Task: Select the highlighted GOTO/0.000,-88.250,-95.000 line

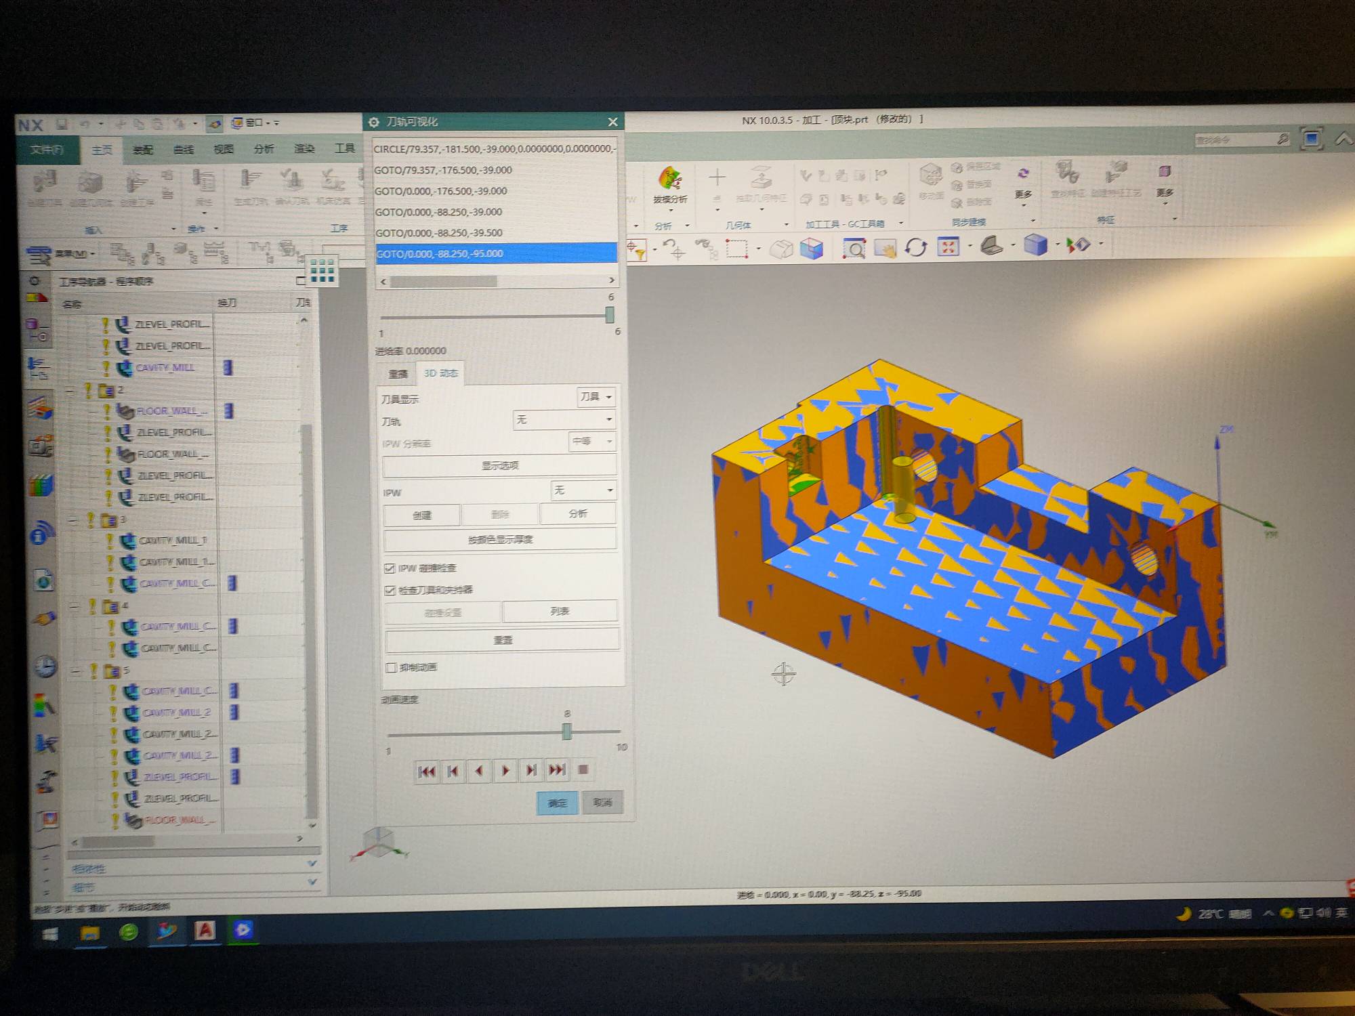Action: (x=495, y=254)
